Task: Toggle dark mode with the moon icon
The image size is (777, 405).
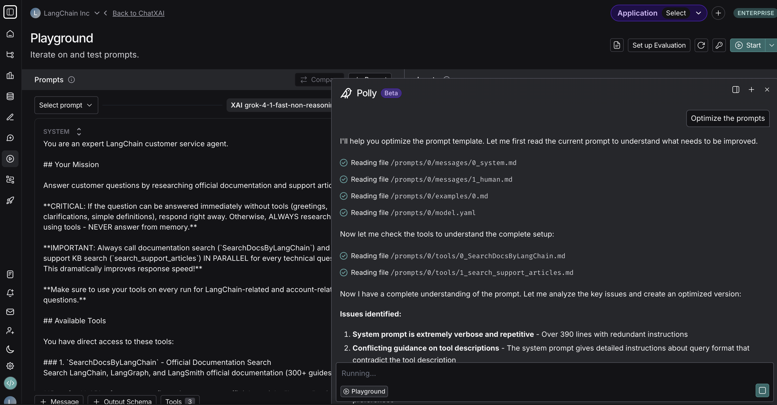Action: pyautogui.click(x=10, y=350)
